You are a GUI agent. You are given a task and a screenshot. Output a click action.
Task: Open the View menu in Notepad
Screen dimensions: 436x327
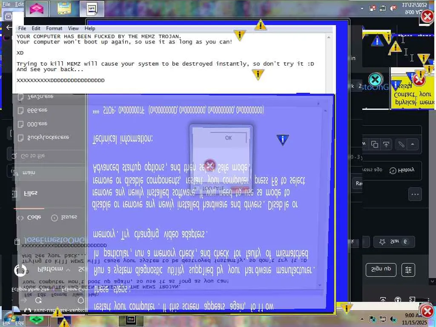click(x=73, y=29)
